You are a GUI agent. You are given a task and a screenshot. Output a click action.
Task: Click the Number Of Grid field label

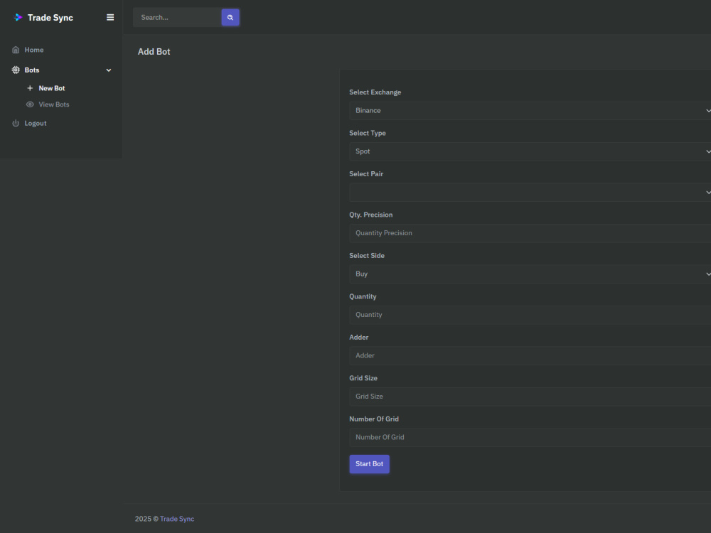374,419
